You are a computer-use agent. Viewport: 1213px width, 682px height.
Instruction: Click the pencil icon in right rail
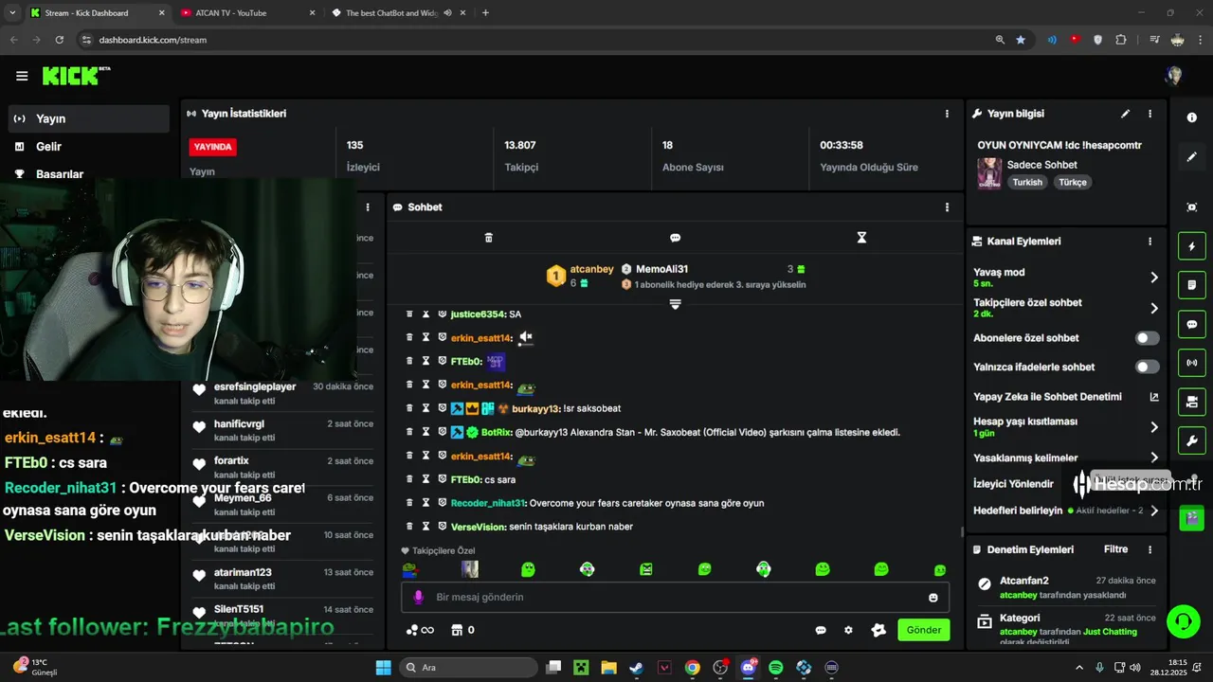[x=1192, y=156]
